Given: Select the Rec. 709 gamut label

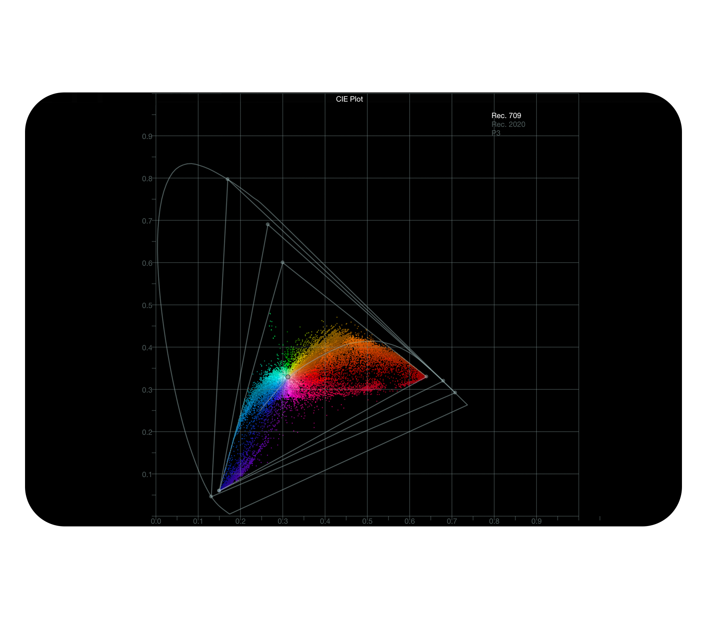Looking at the screenshot, I should click(x=506, y=116).
